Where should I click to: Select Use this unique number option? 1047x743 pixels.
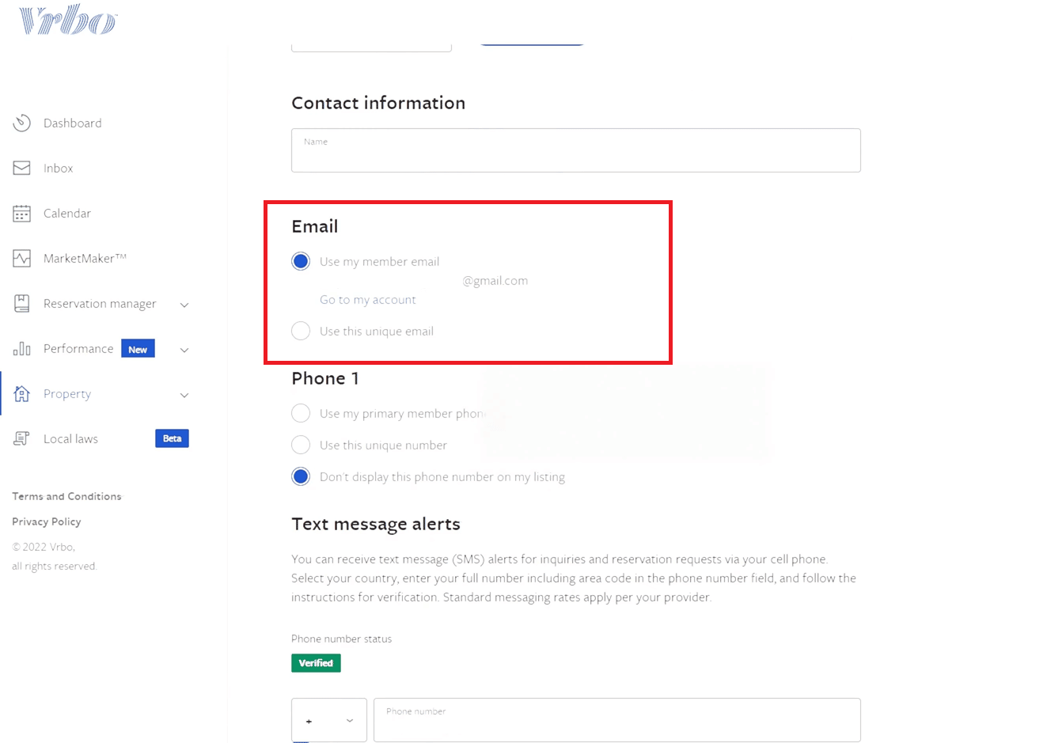301,445
